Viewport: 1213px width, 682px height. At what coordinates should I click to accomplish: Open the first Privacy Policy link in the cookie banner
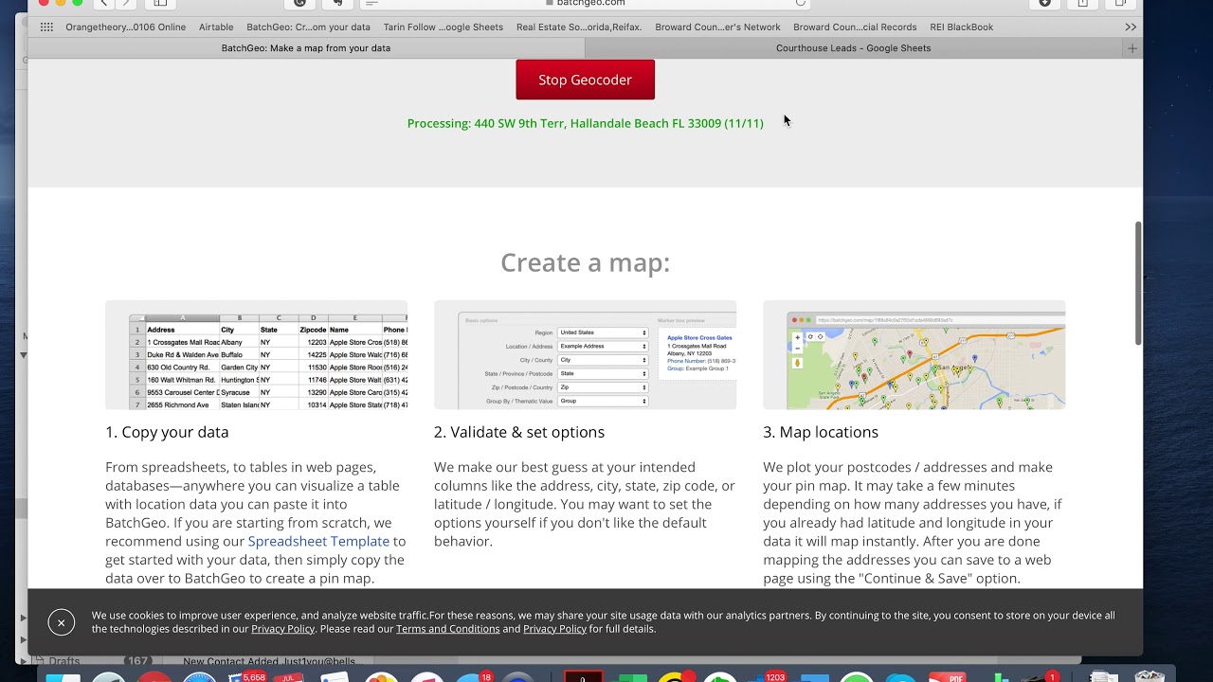pos(282,629)
